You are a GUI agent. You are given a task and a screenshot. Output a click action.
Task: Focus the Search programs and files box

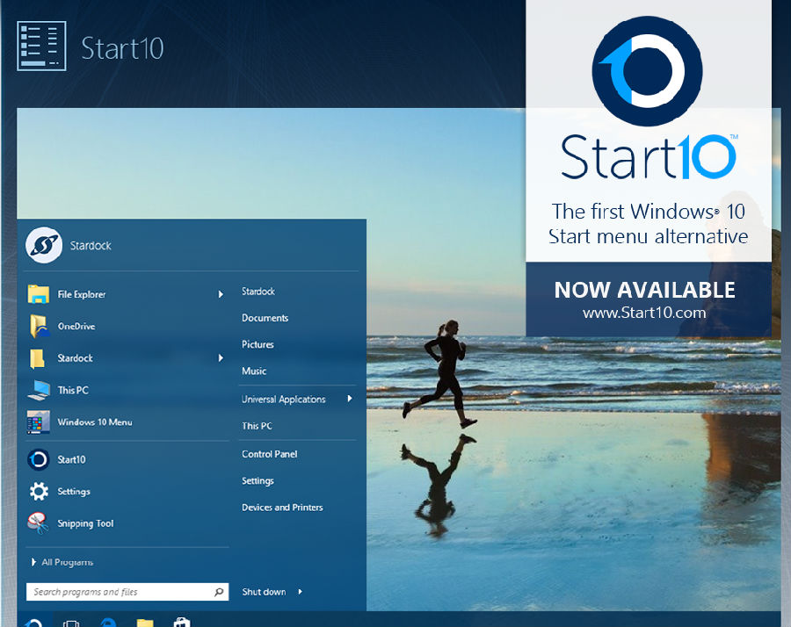tap(127, 592)
